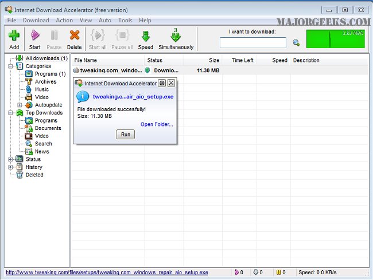Screen dimensions: 373x280
Task: Sort by Description column header
Action: coord(330,60)
